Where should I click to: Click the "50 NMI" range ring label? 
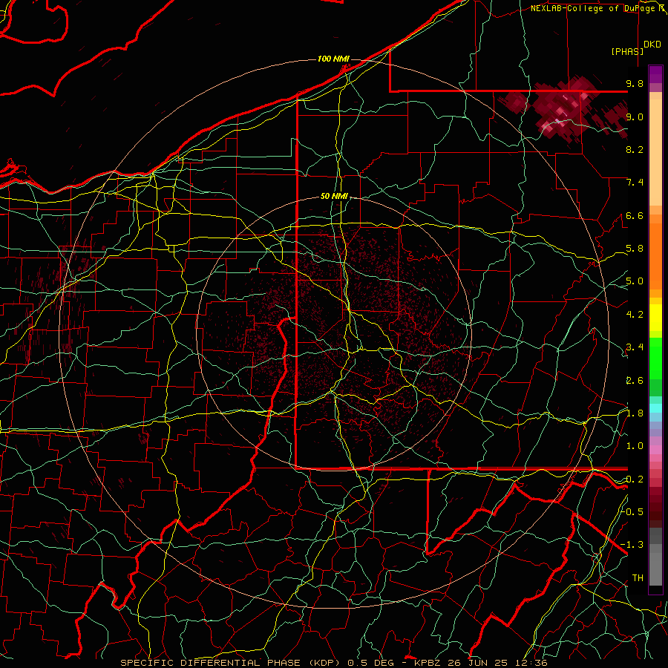[334, 197]
